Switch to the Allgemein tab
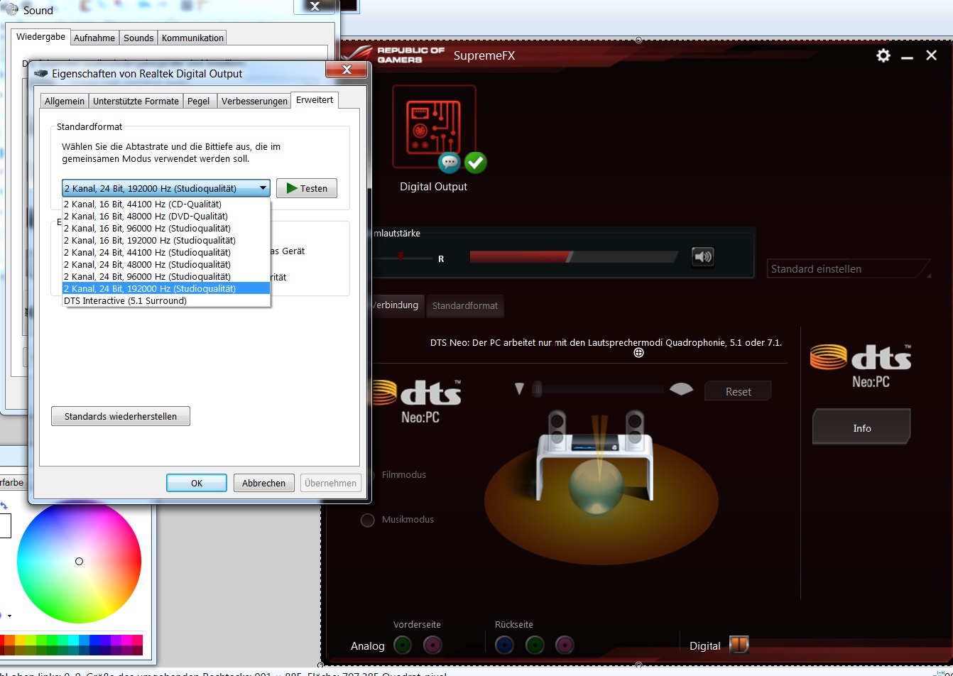This screenshot has height=676, width=953. [x=65, y=101]
